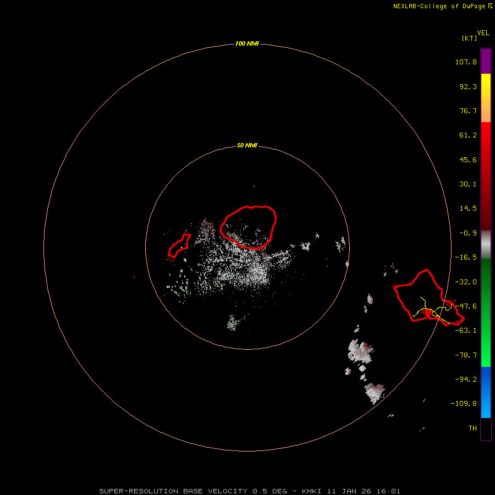Click the 50 NMI range ring label

[247, 146]
